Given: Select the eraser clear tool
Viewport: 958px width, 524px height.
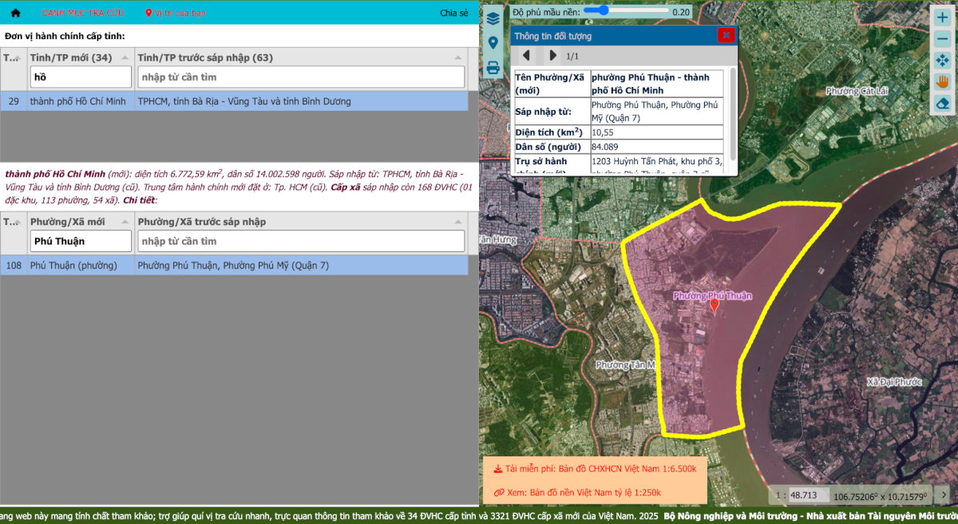Looking at the screenshot, I should coord(942,103).
